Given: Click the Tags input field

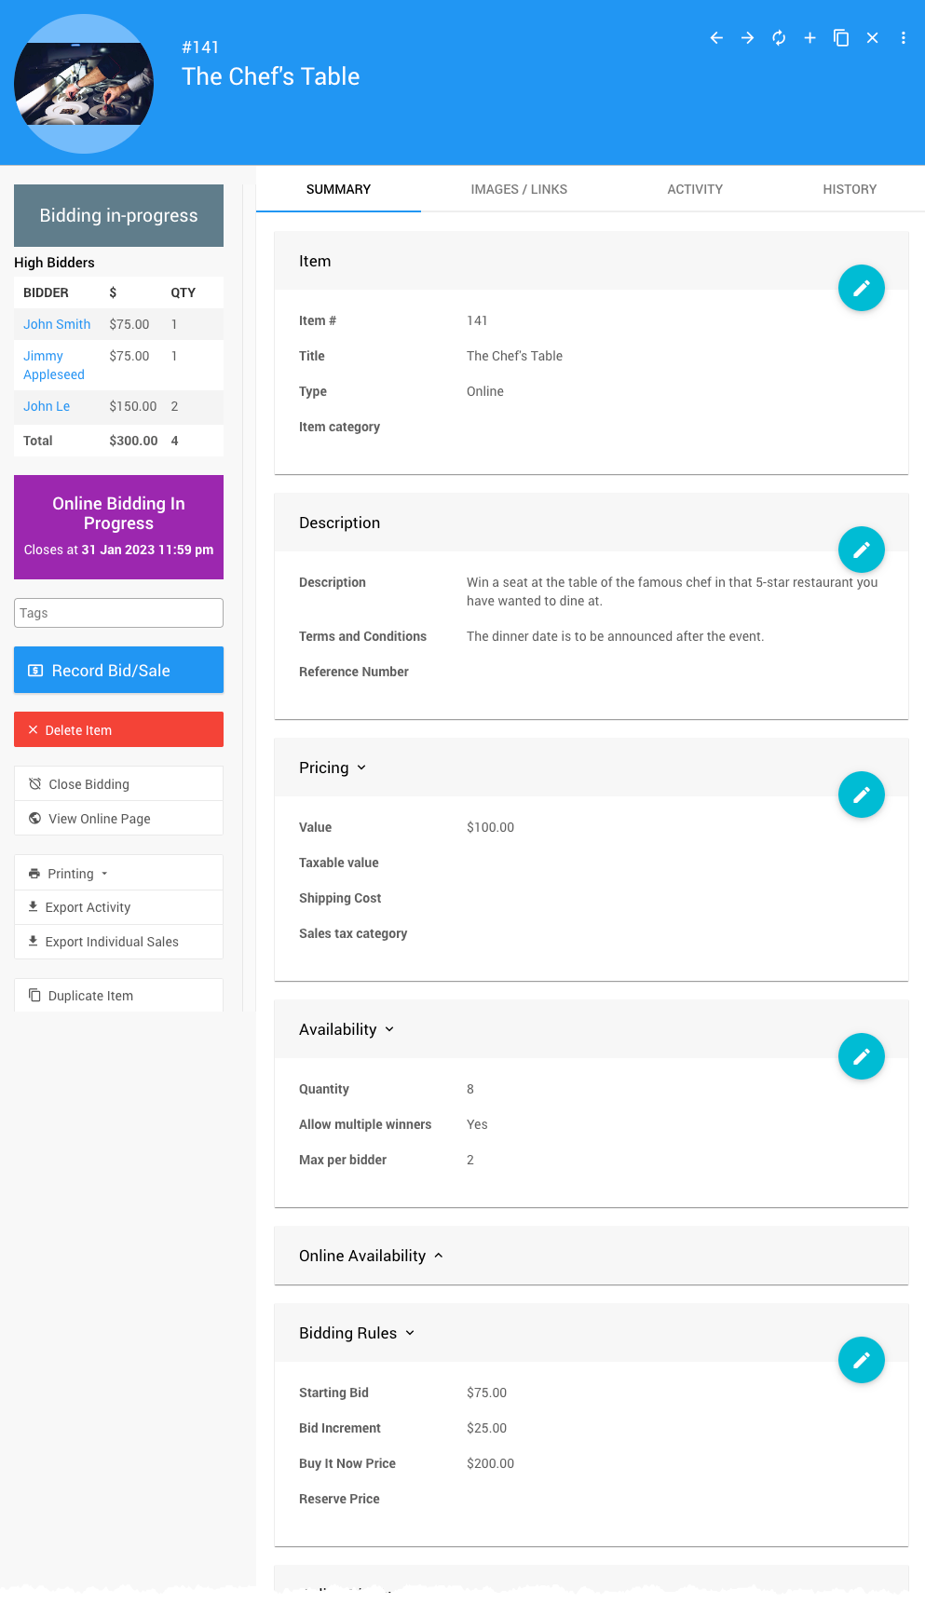Looking at the screenshot, I should coord(119,613).
